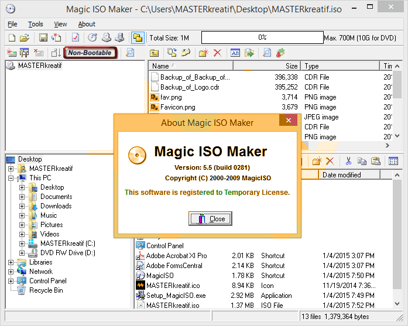
Task: Click the magnifier search icon left pane
Action: [130, 53]
